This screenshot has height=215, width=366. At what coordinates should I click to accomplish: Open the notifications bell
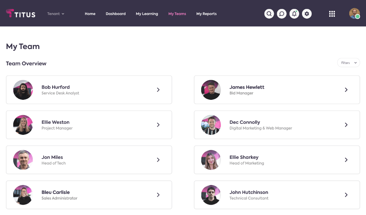click(x=294, y=14)
